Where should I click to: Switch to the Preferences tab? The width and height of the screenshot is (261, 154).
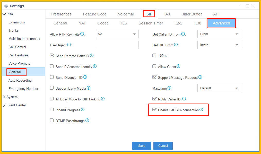pyautogui.click(x=61, y=14)
